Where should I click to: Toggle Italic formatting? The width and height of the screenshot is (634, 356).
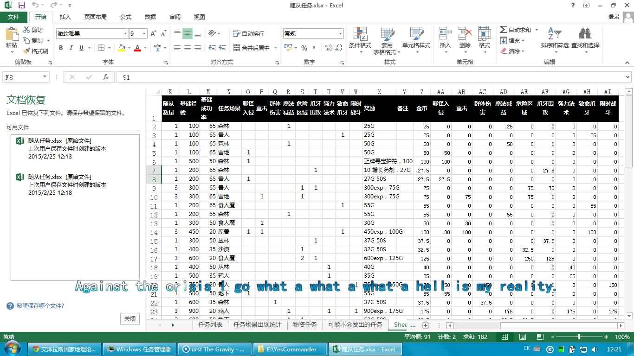tap(71, 48)
